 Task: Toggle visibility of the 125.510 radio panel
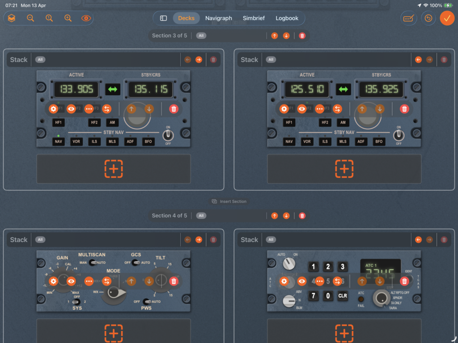(x=302, y=109)
